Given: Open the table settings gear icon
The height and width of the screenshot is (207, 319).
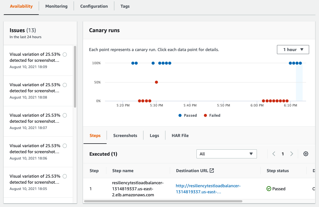Looking at the screenshot, I should point(306,154).
